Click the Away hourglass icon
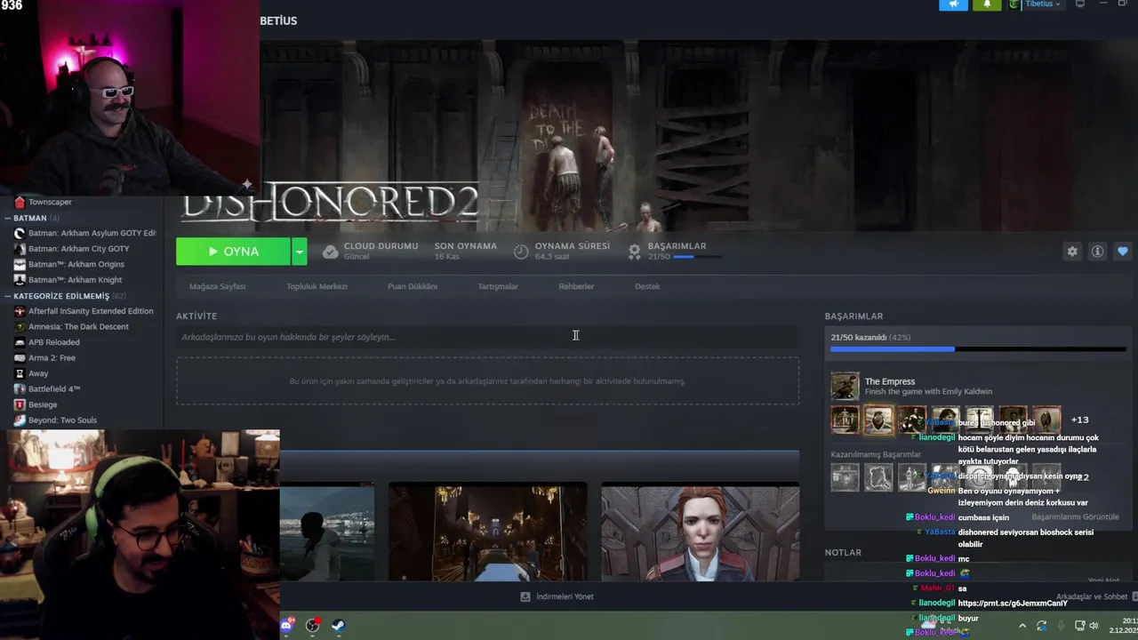 click(20, 373)
